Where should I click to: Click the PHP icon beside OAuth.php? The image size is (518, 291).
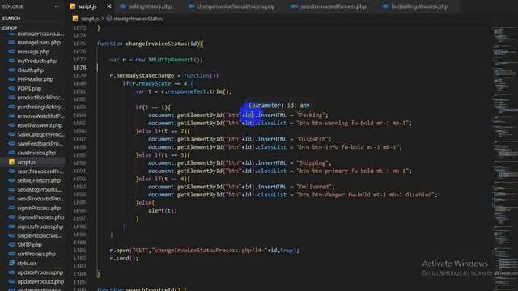[11, 70]
